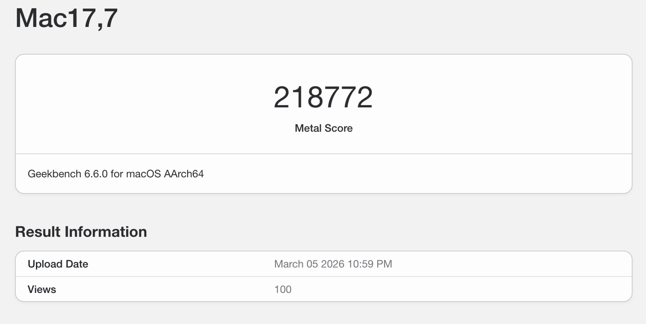Click the word AArch64 in platform text
The image size is (646, 324).
(184, 174)
